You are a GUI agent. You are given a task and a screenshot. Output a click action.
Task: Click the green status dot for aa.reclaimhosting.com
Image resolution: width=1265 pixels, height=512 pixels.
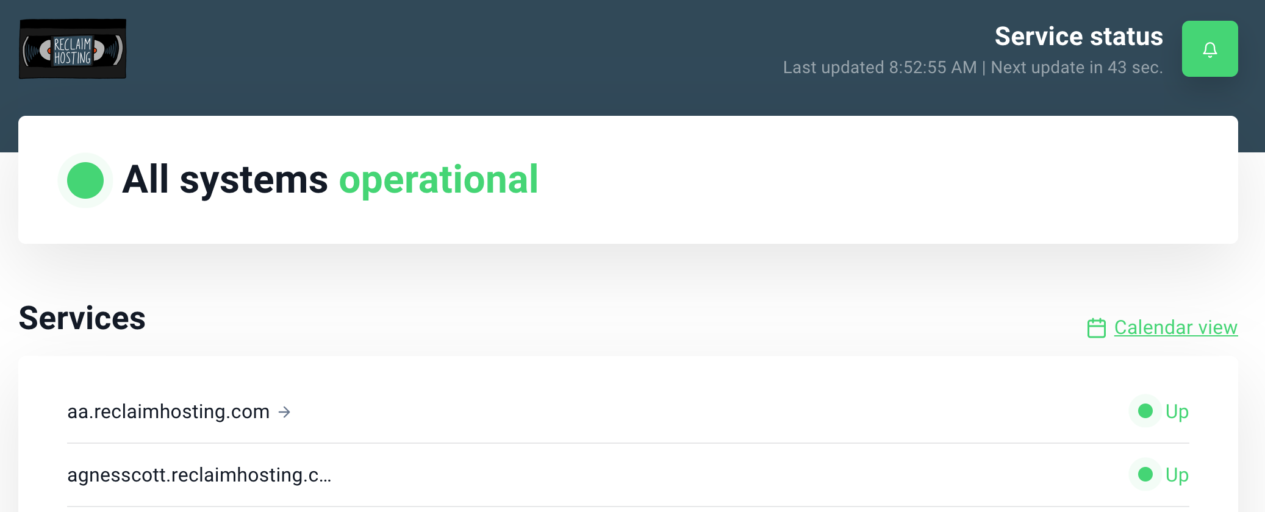pos(1145,411)
